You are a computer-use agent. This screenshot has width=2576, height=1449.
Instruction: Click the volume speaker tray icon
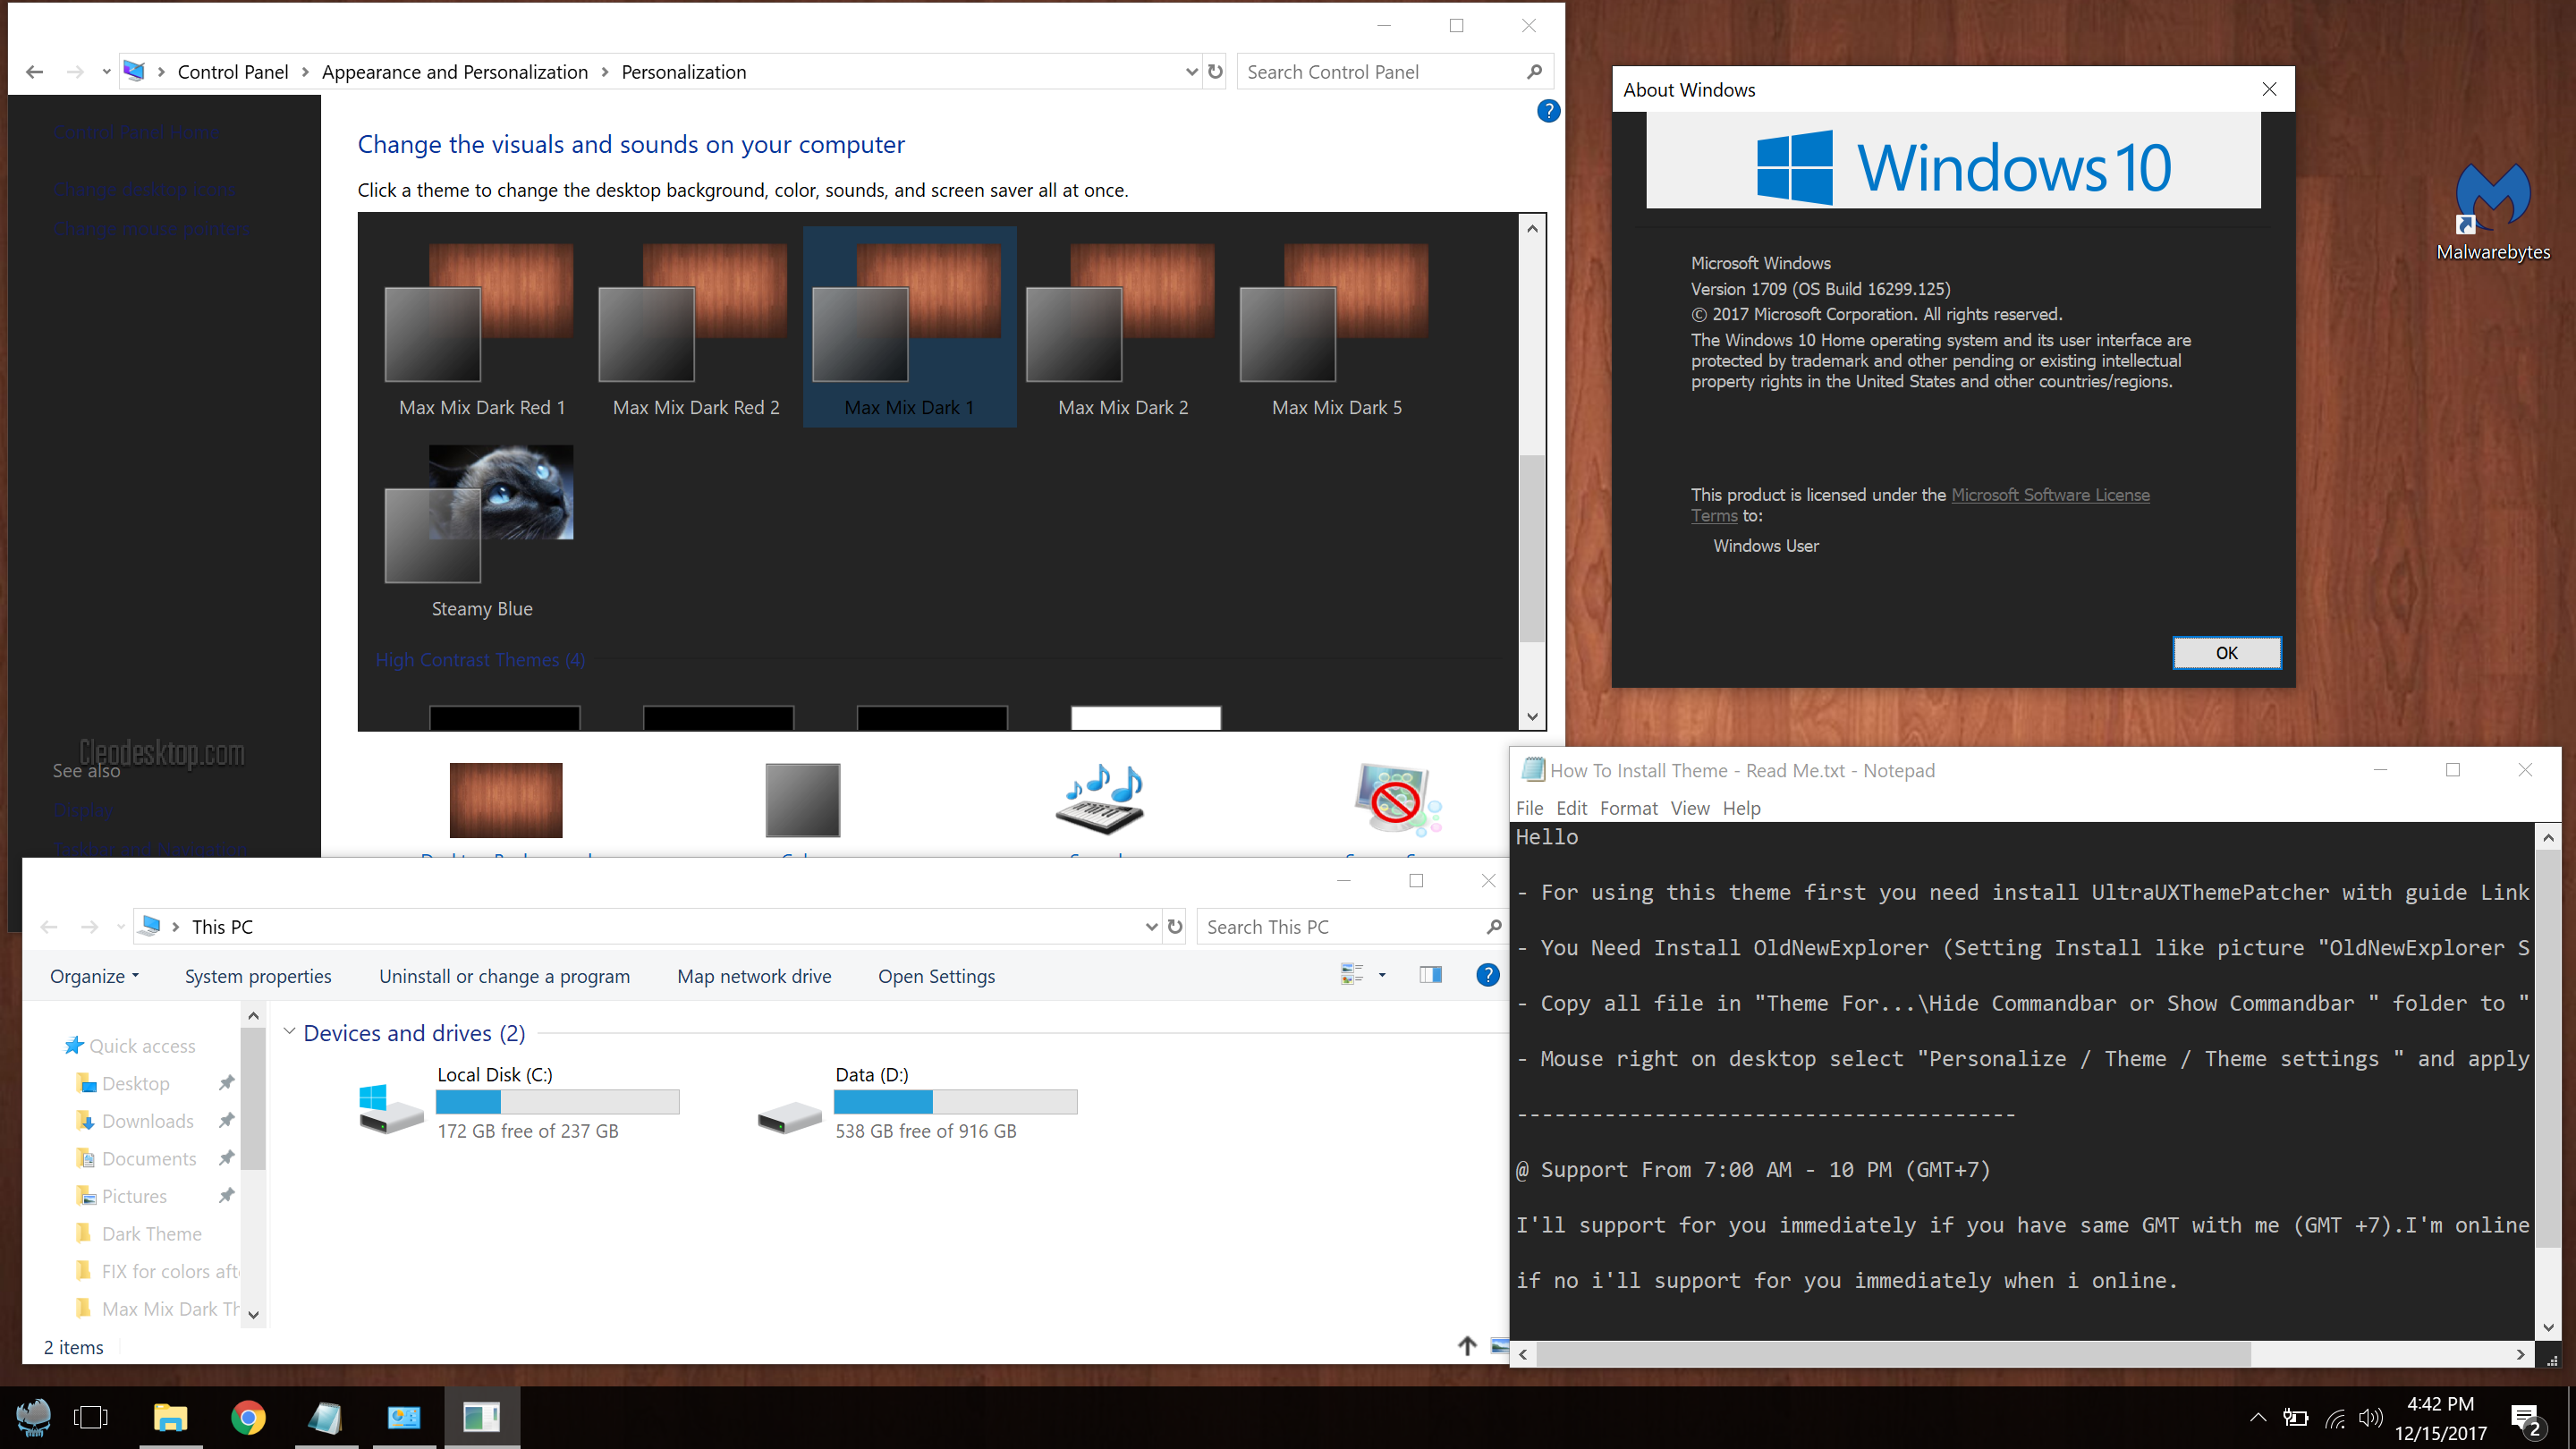pos(2371,1418)
